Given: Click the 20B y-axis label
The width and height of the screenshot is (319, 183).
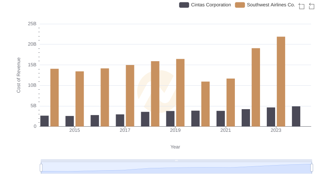Looking at the screenshot, I should coord(32,44).
